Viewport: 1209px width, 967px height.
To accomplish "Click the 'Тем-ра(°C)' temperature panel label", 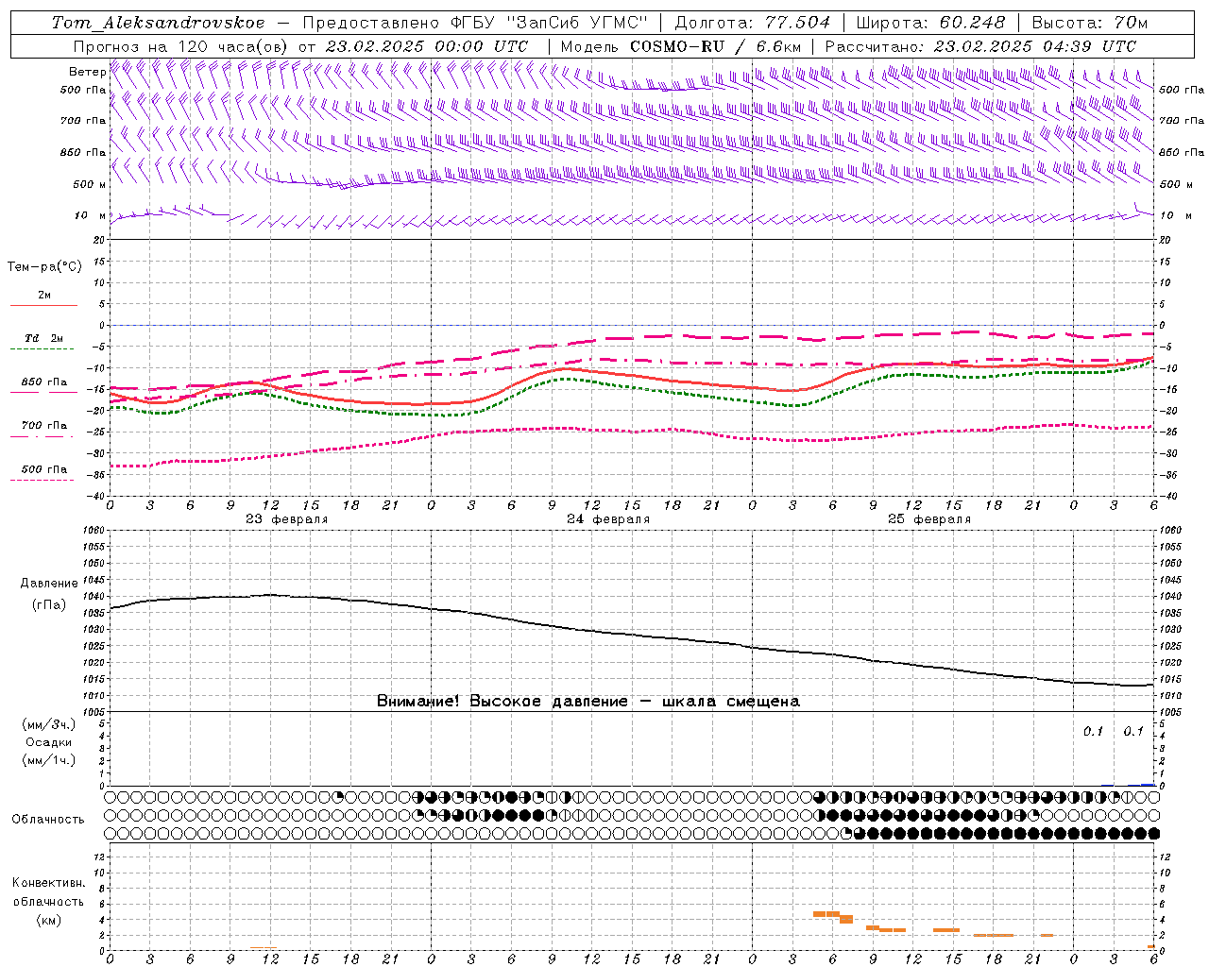I will (x=44, y=267).
